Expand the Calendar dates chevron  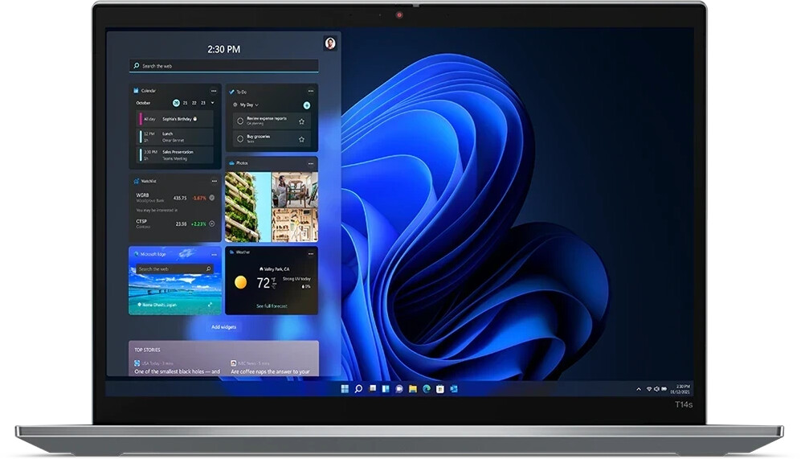(212, 103)
